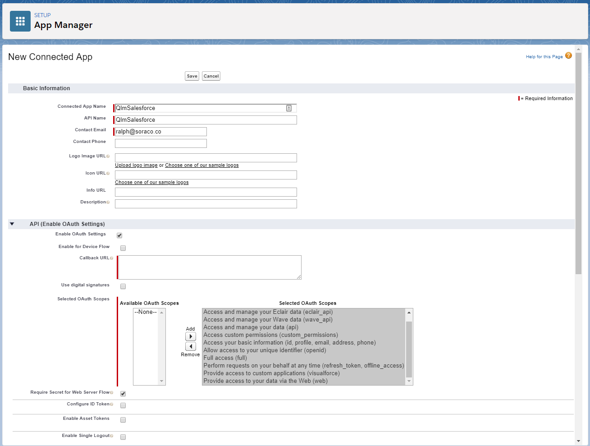Click the Cancel button
The width and height of the screenshot is (590, 446).
(x=211, y=76)
